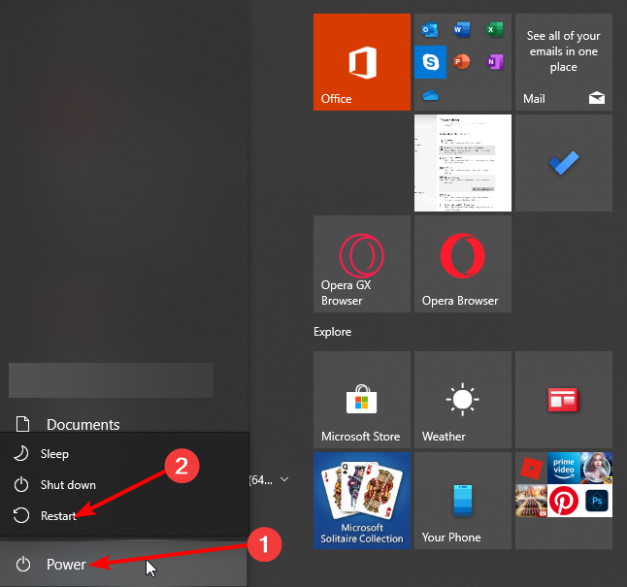The image size is (627, 587).
Task: Open the Office tile
Action: click(x=361, y=62)
